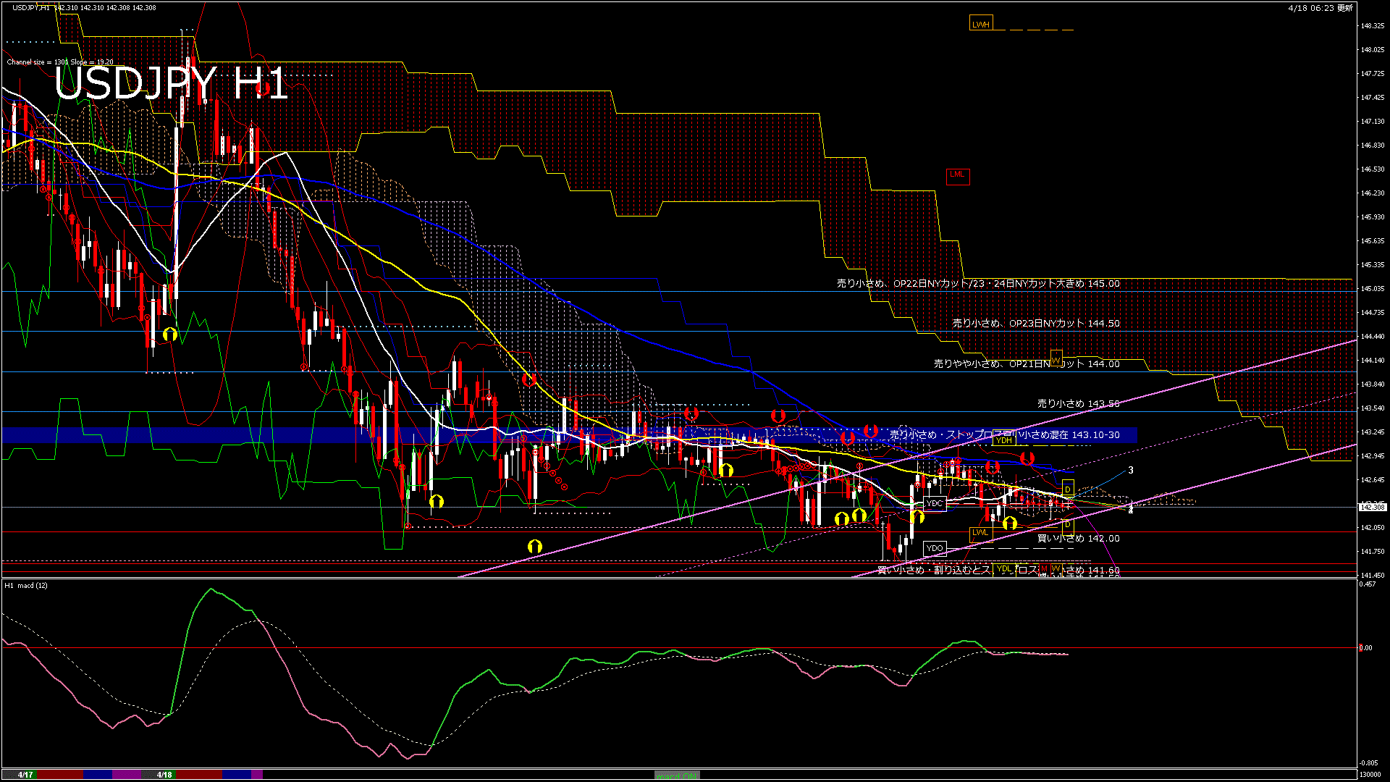Click the Channel size slope info text
The width and height of the screenshot is (1390, 782).
[60, 62]
